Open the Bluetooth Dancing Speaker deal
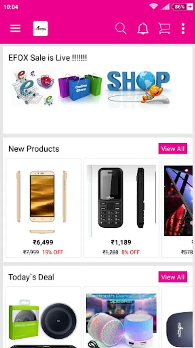This screenshot has width=195, height=348. (121, 317)
